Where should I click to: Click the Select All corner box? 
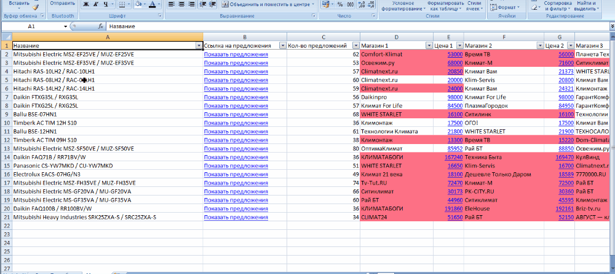tap(6, 37)
